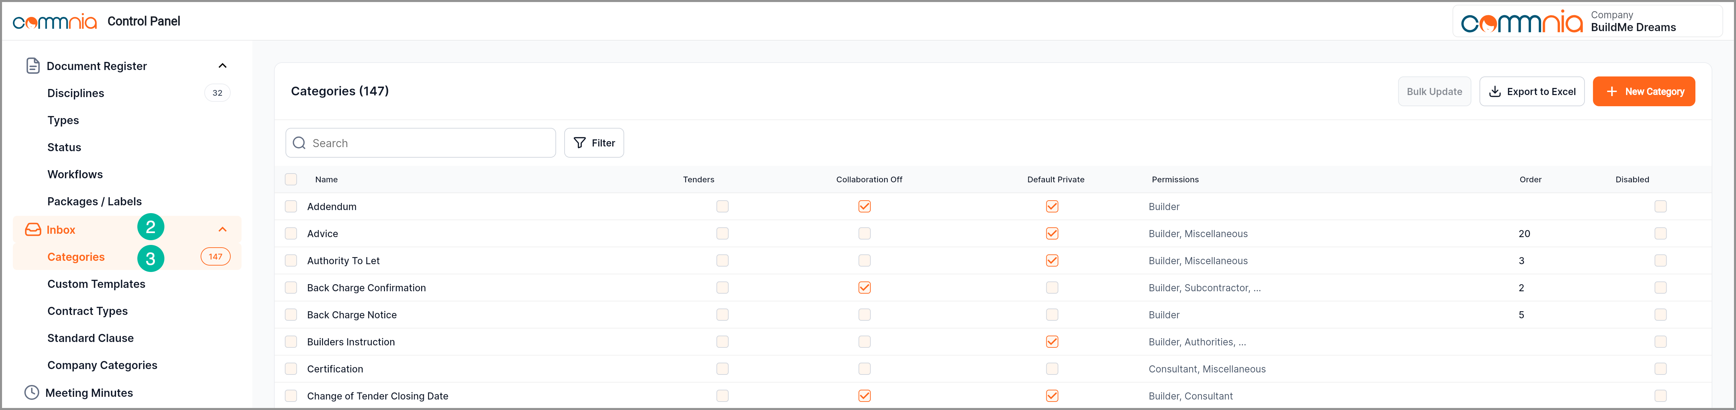Click the Meeting Minutes clock icon

pyautogui.click(x=32, y=392)
